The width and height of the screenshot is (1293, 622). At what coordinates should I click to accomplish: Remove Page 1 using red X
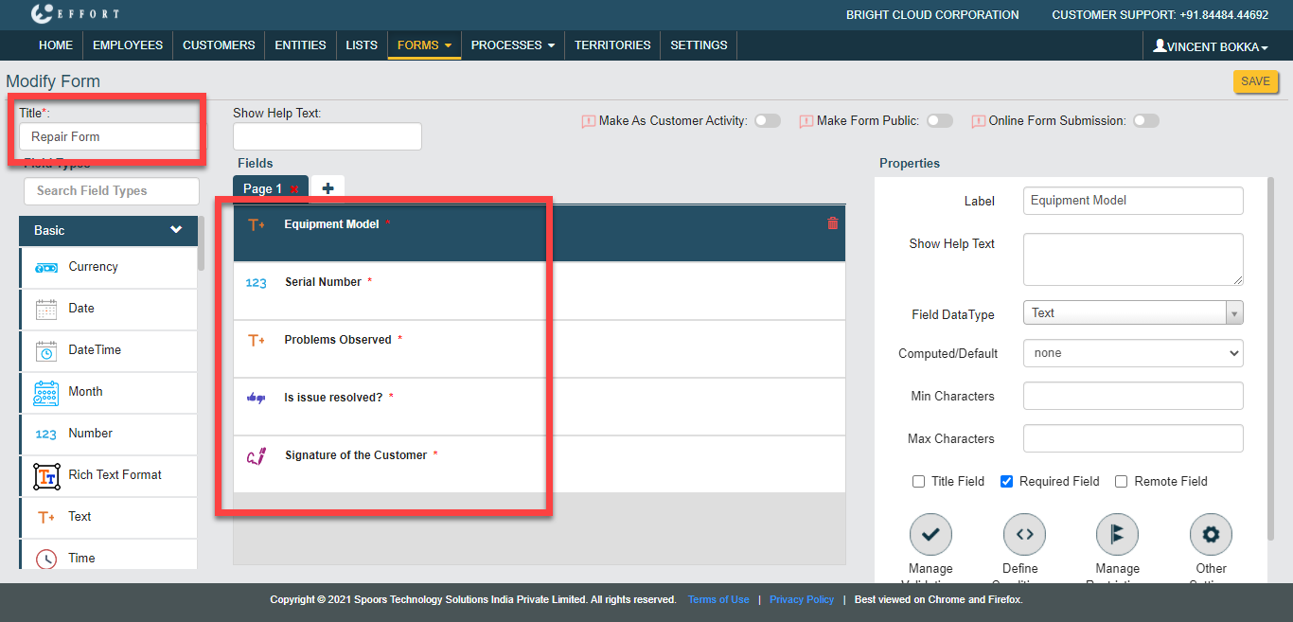[294, 189]
